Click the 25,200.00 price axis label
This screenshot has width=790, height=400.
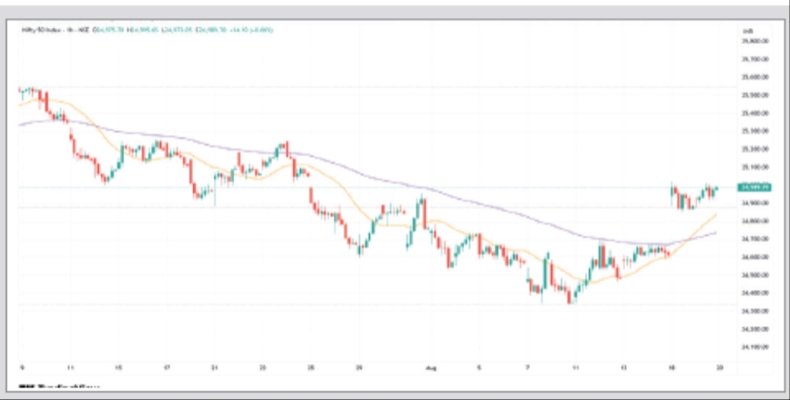pyautogui.click(x=753, y=149)
